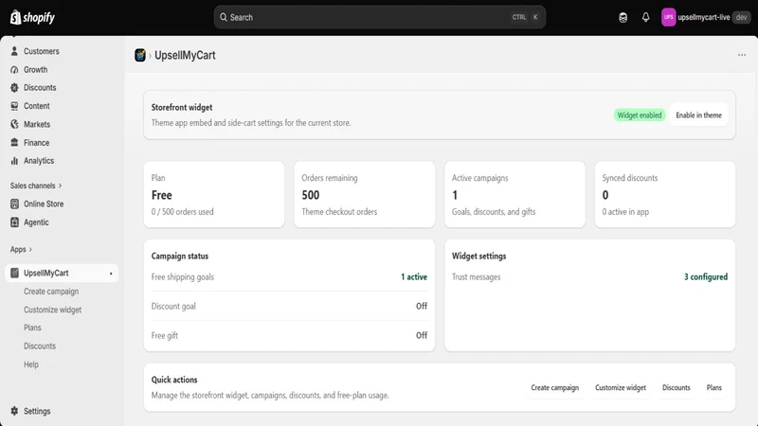
Task: Click the '1 active' free shipping status
Action: (x=414, y=276)
